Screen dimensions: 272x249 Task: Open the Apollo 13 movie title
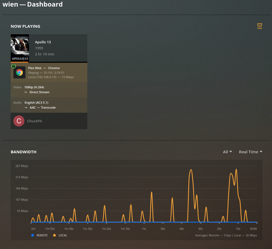click(x=43, y=42)
